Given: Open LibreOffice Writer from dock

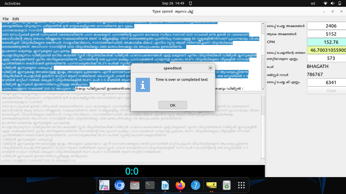Looking at the screenshot, I should pyautogui.click(x=165, y=185).
